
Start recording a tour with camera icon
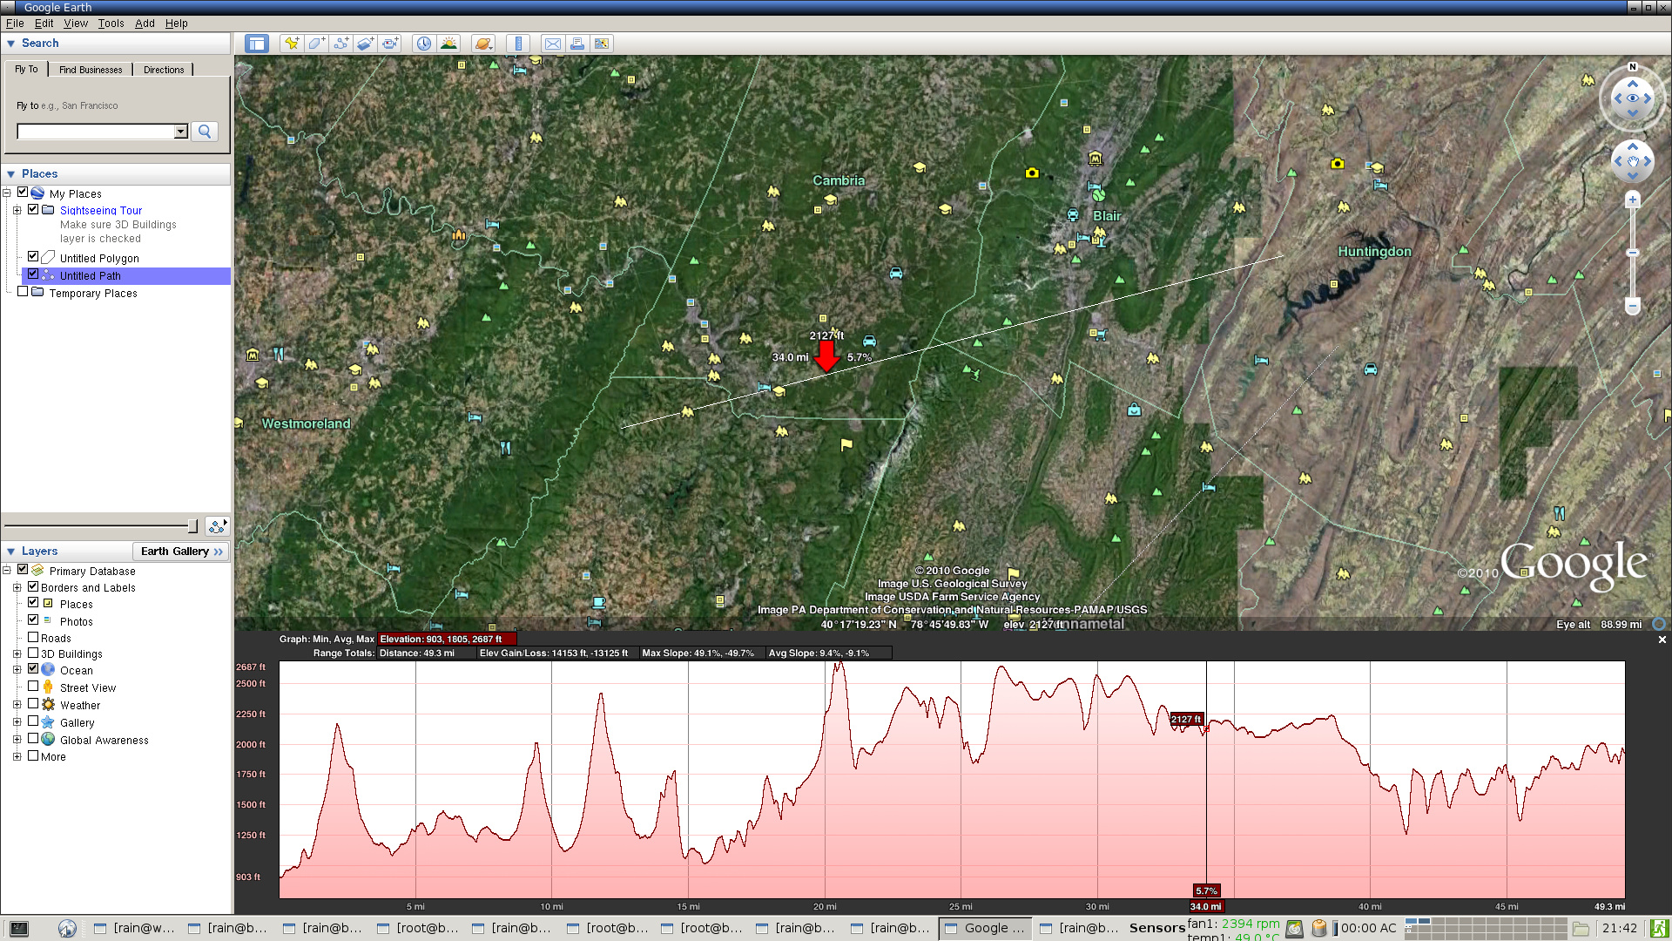pos(389,44)
